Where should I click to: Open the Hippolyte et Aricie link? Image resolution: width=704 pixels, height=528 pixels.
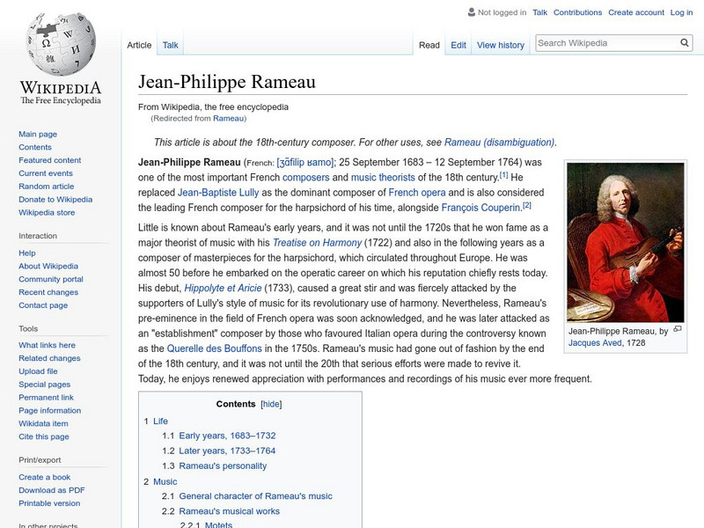point(223,289)
